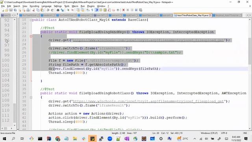Click the Window menu

coord(101,6)
